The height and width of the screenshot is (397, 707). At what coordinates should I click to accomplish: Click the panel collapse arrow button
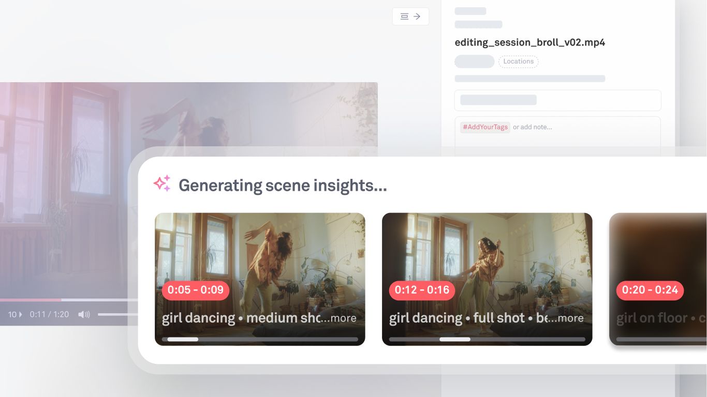coord(410,17)
